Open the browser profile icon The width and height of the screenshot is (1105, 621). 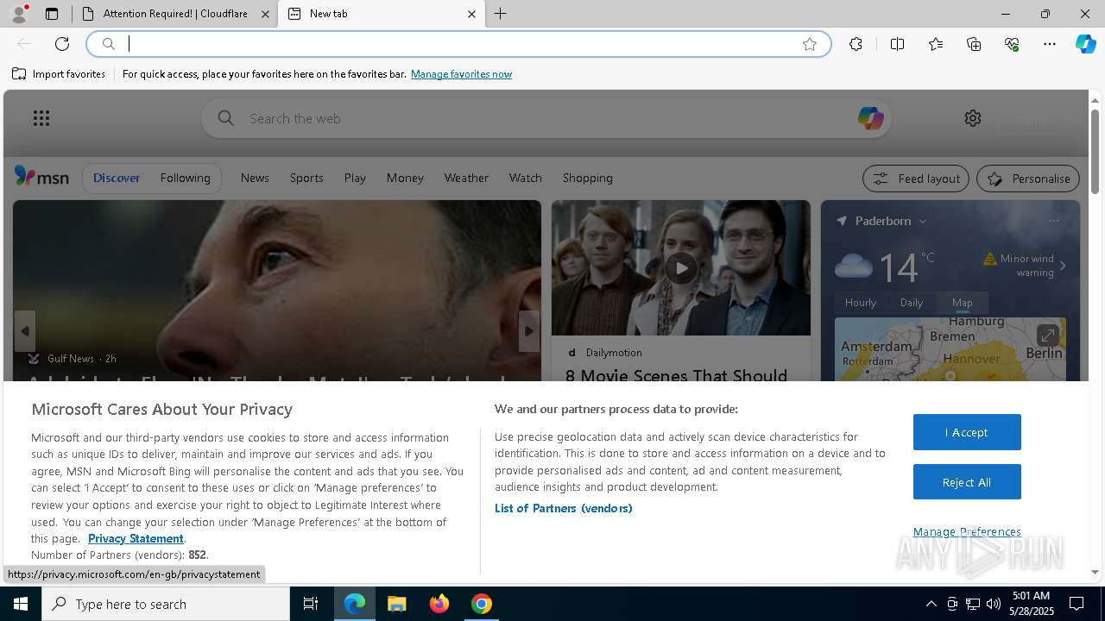18,14
